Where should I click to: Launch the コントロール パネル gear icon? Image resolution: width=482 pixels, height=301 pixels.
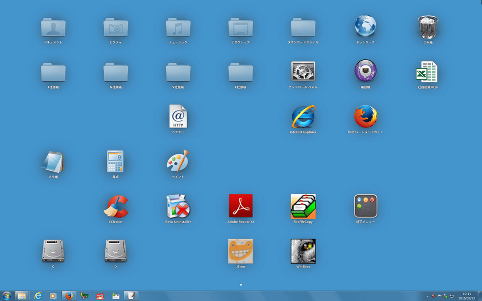(303, 71)
